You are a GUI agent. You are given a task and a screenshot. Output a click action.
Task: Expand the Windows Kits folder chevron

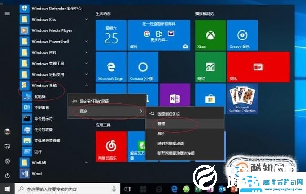pyautogui.click(x=87, y=19)
